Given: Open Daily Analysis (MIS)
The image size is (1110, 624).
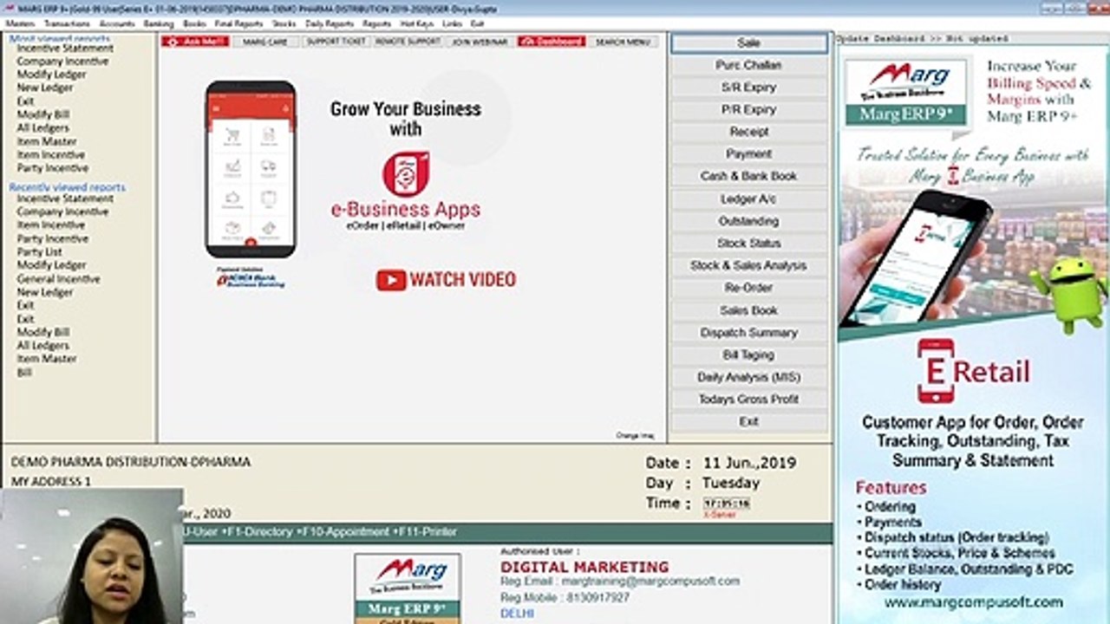Looking at the screenshot, I should click(x=749, y=378).
